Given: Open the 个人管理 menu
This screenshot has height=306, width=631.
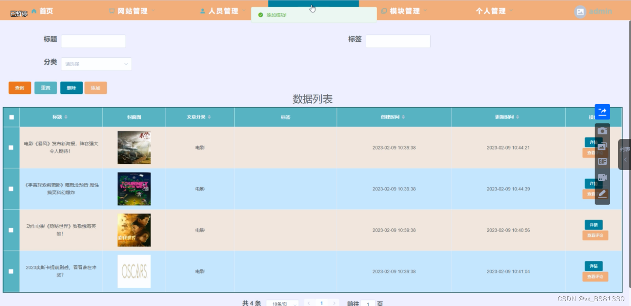Looking at the screenshot, I should coord(490,11).
